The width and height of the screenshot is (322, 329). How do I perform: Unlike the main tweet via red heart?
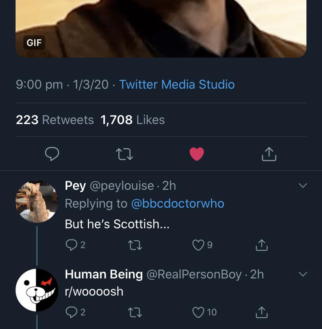(x=197, y=154)
